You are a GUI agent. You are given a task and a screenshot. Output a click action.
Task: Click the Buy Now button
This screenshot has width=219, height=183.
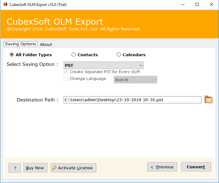click(x=35, y=168)
